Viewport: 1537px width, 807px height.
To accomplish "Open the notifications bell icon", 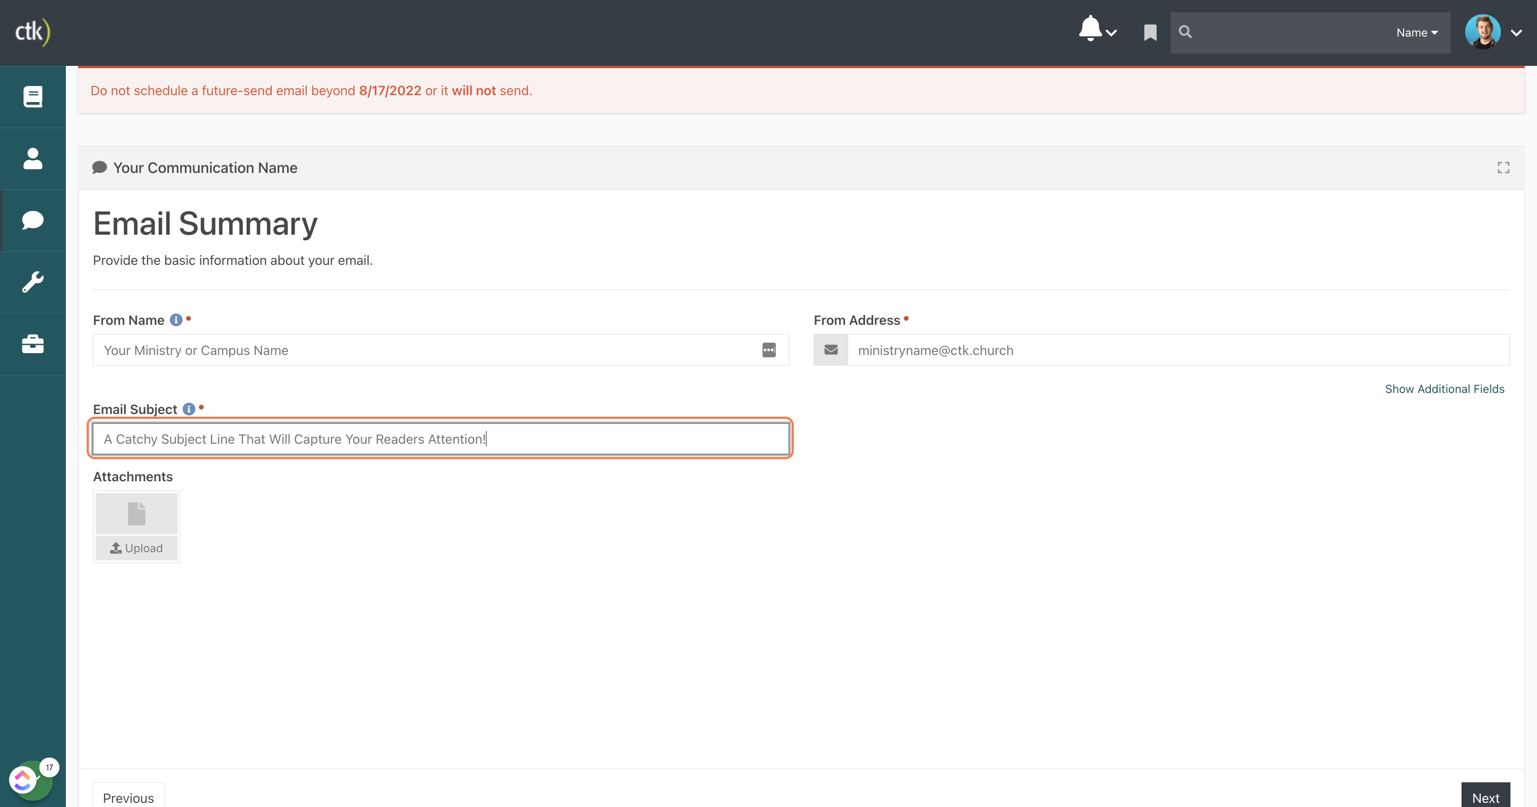I will pyautogui.click(x=1090, y=29).
